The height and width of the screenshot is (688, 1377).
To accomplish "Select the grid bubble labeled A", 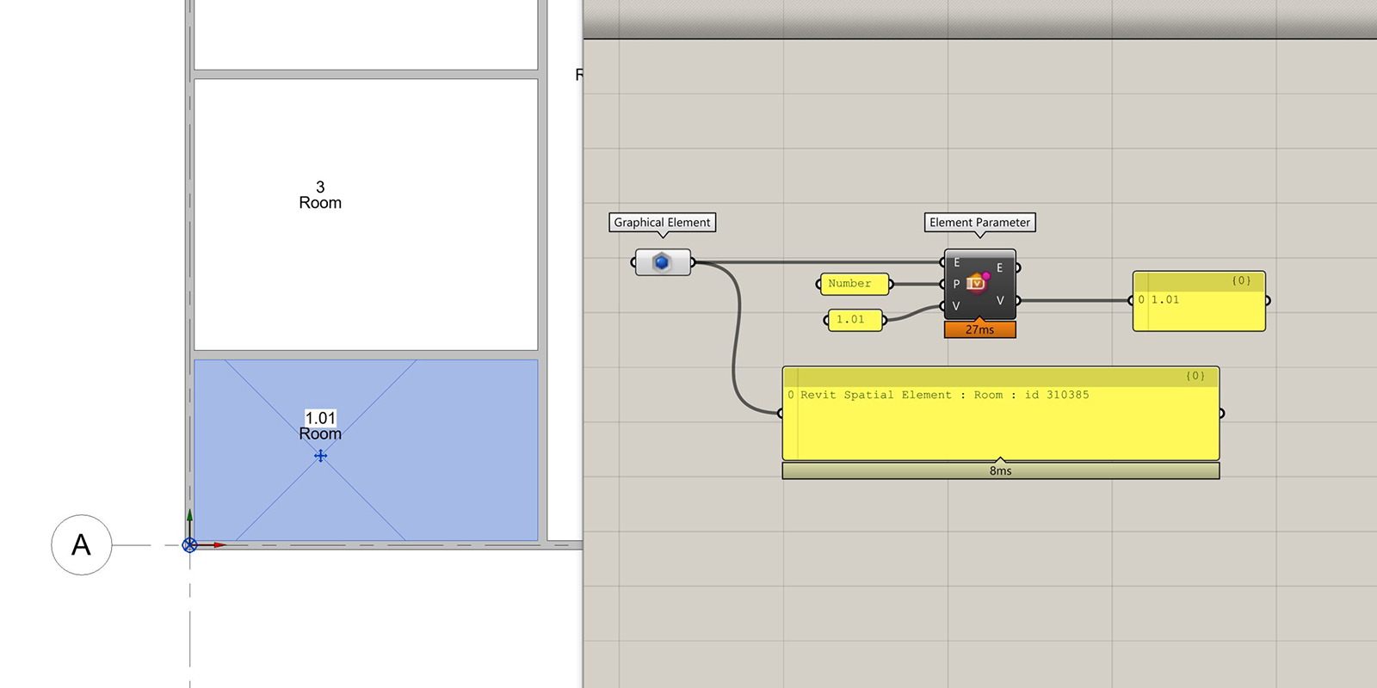I will click(x=81, y=545).
